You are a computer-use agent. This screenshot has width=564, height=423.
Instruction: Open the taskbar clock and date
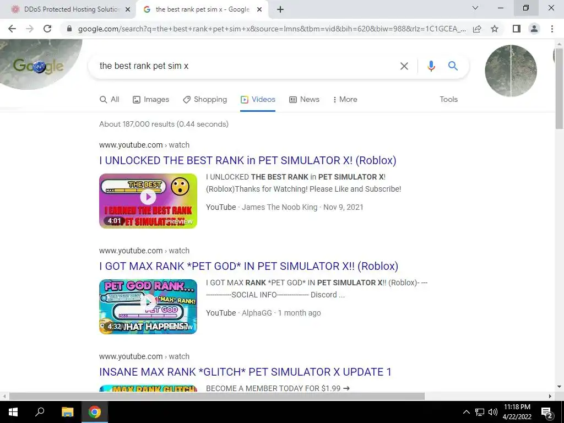click(x=517, y=412)
